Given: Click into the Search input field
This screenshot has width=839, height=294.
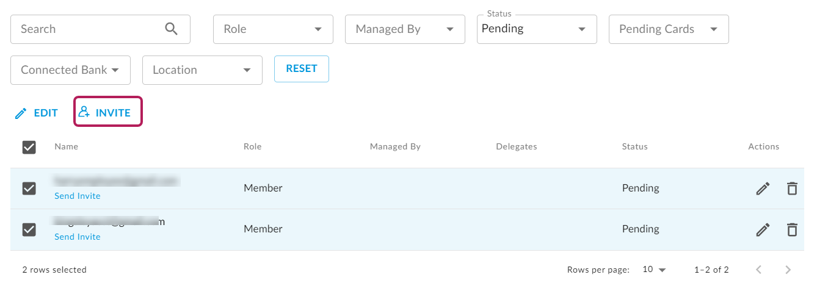Looking at the screenshot, I should pos(89,29).
